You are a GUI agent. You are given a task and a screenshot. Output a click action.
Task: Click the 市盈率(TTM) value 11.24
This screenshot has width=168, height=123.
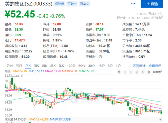tap(148, 35)
